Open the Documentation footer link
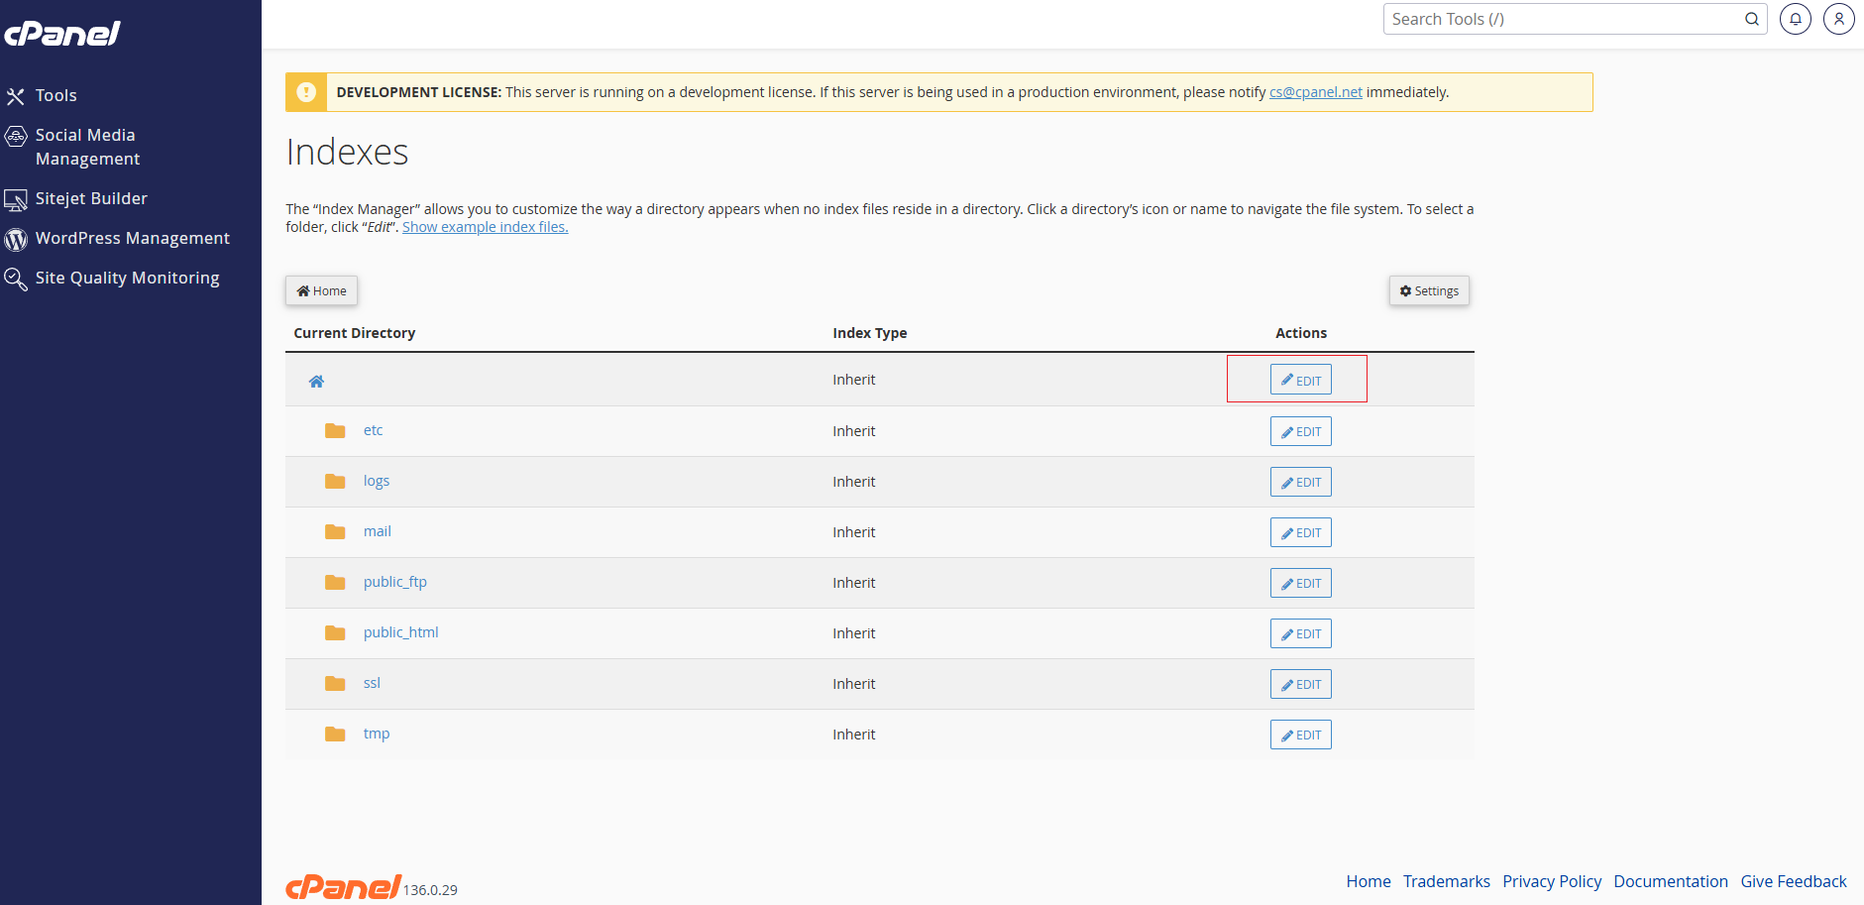The height and width of the screenshot is (905, 1864). [x=1671, y=881]
